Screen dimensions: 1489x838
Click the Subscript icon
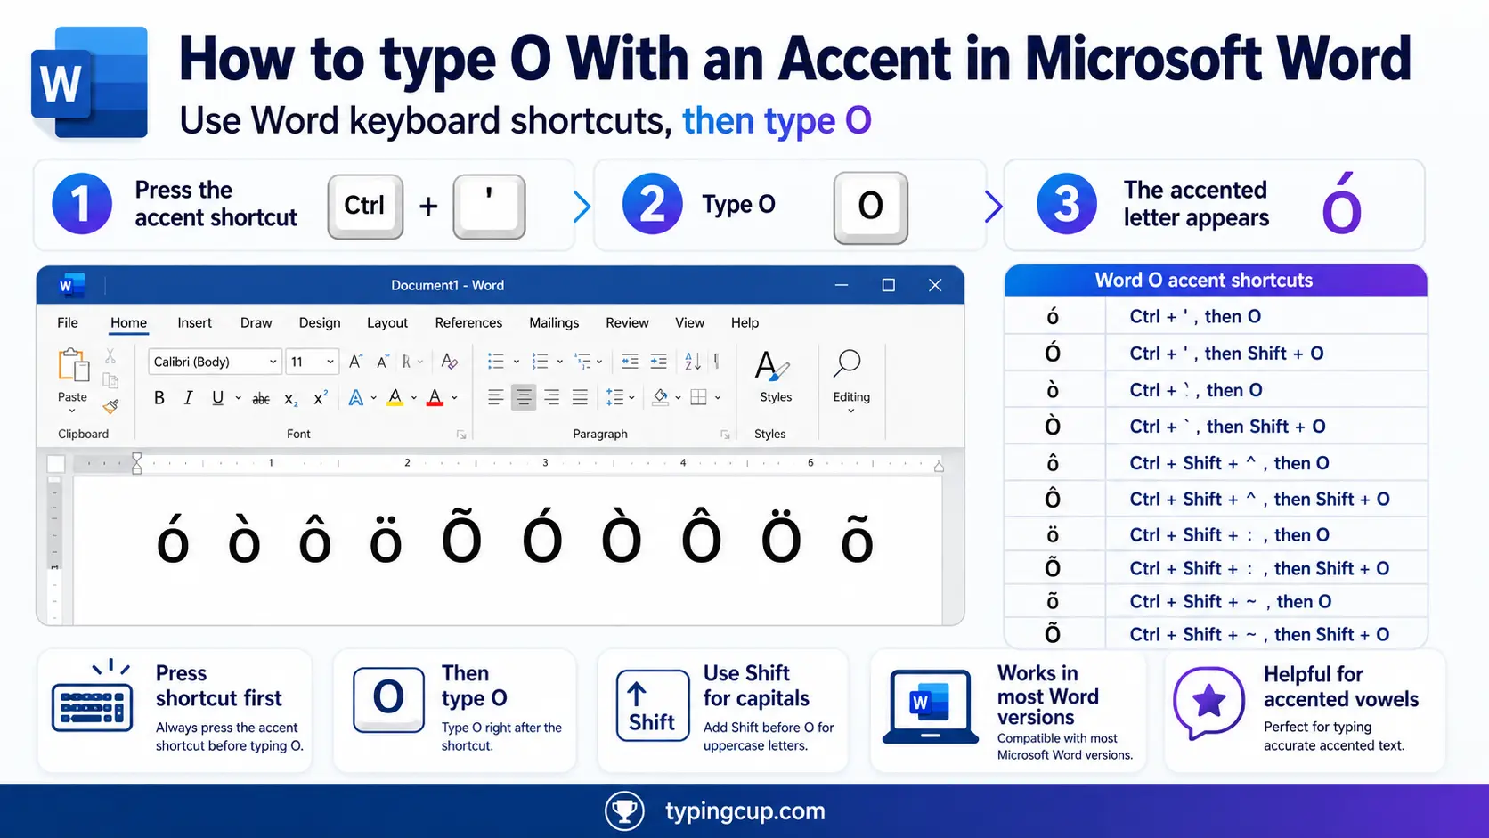pos(290,399)
